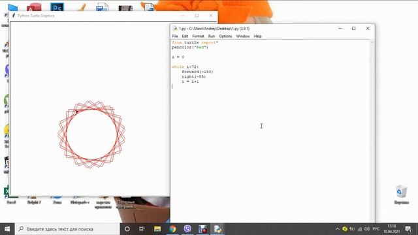Image resolution: width=418 pixels, height=235 pixels.
Task: Click the Windows Start button
Action: point(7,229)
